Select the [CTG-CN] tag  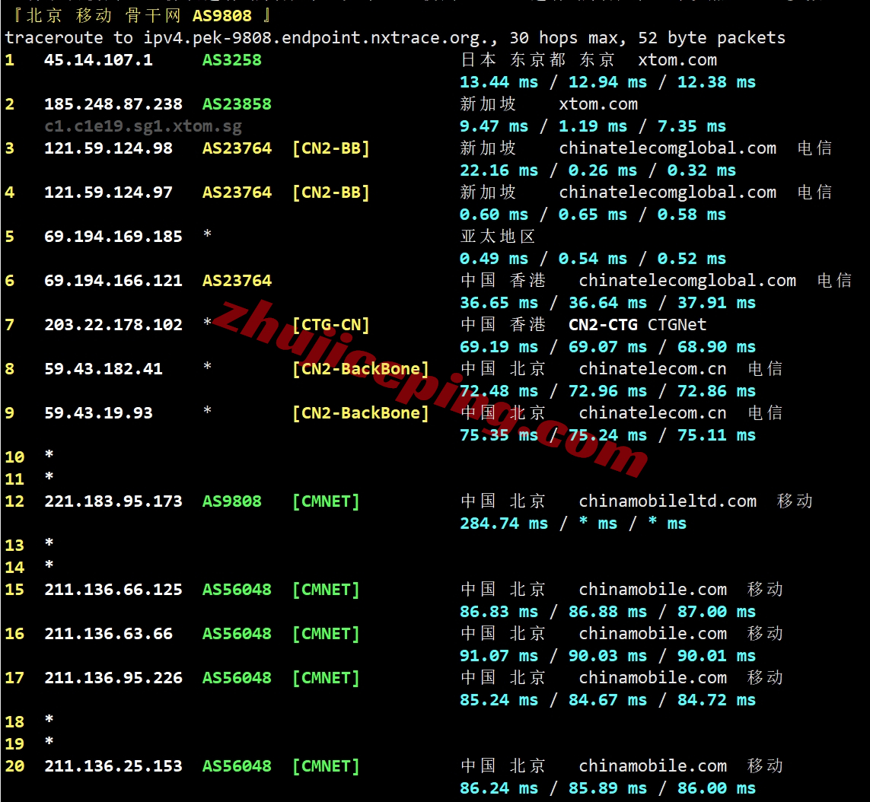330,325
